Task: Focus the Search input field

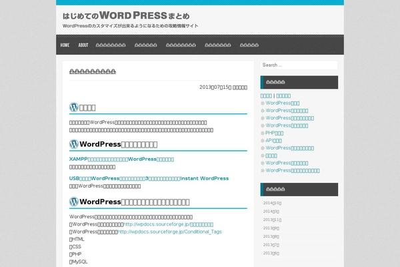Action: pyautogui.click(x=299, y=65)
